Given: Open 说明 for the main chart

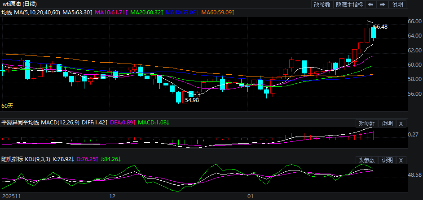Looking at the screenshot, I should pos(397,4).
